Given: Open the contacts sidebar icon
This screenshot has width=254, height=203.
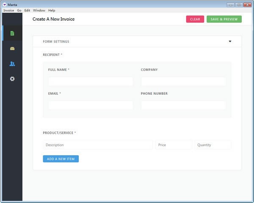Looking at the screenshot, I should click(x=12, y=63).
